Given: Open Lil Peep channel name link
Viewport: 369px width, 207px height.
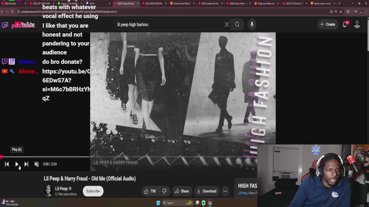Looking at the screenshot, I should pyautogui.click(x=61, y=189).
